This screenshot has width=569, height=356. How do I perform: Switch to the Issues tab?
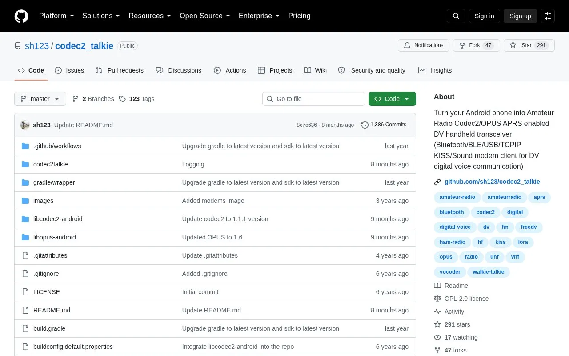point(69,70)
